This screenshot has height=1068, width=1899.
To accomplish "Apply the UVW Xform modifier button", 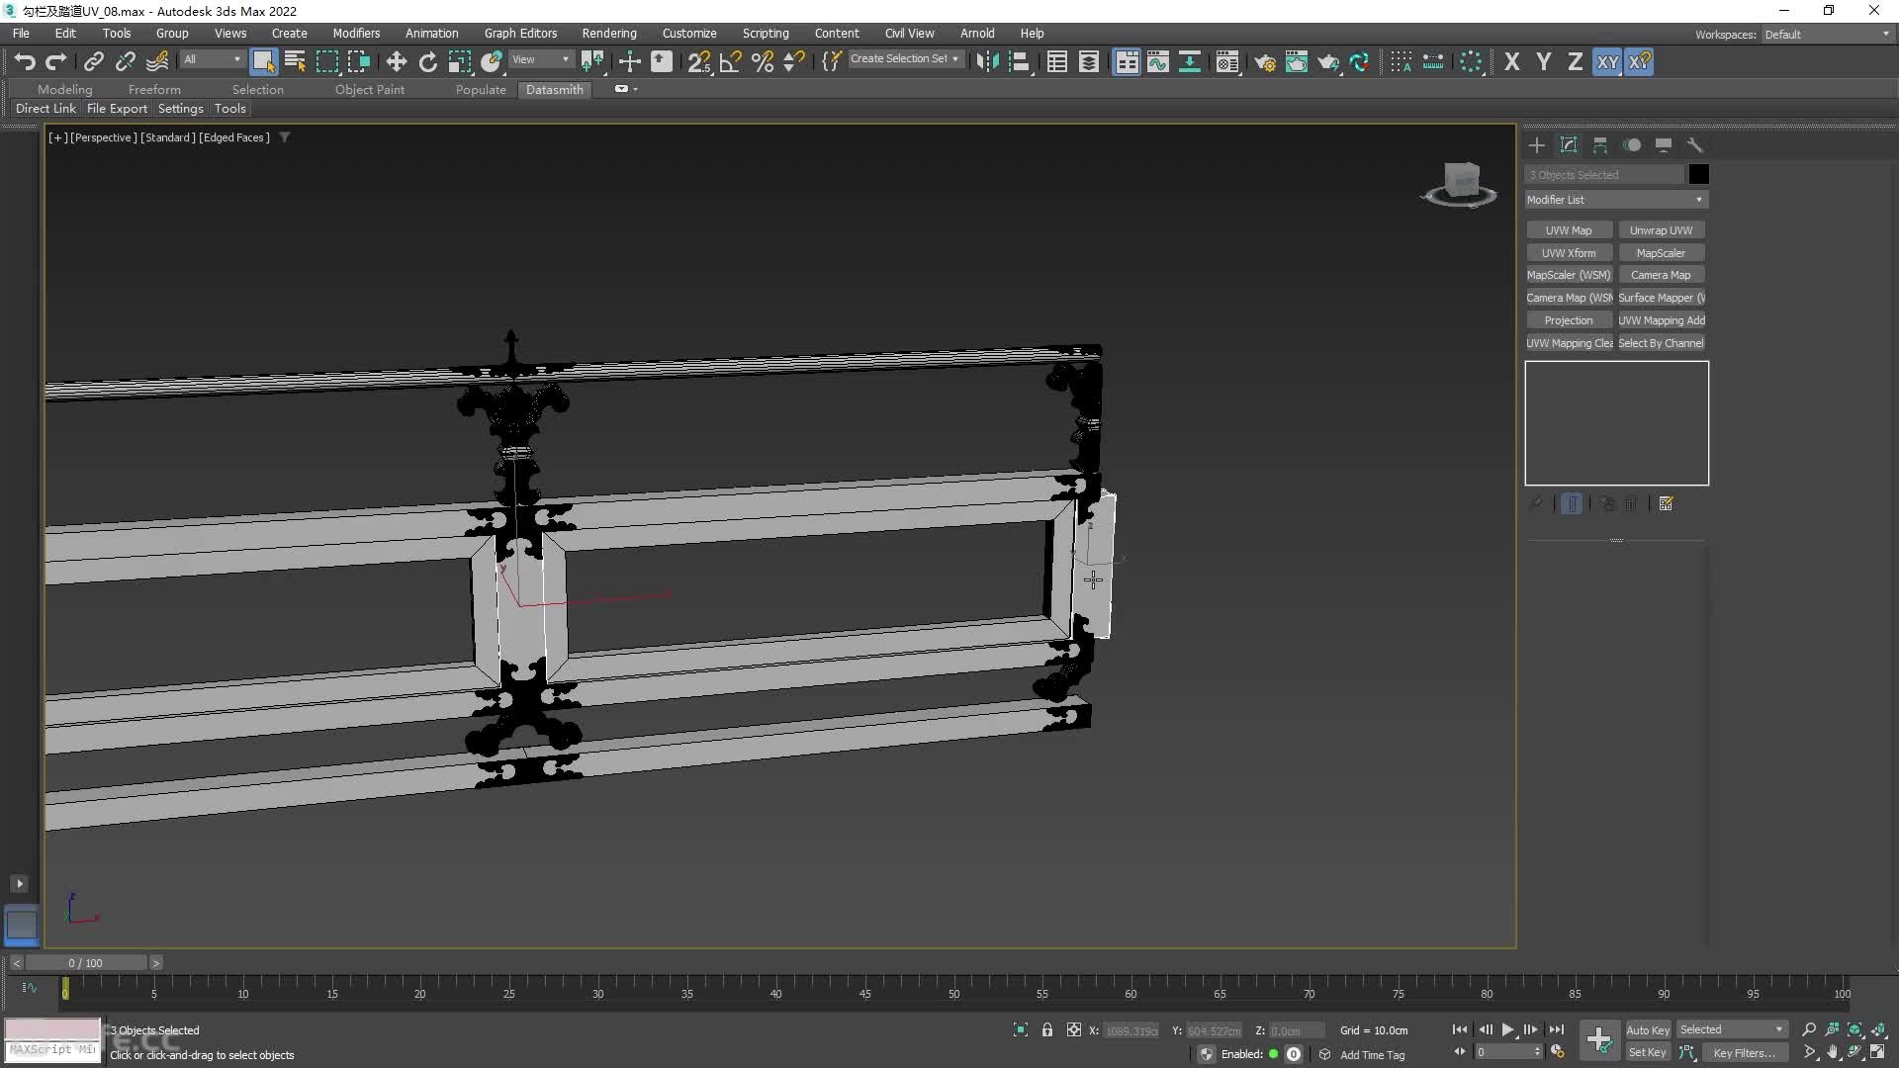I will (1569, 253).
